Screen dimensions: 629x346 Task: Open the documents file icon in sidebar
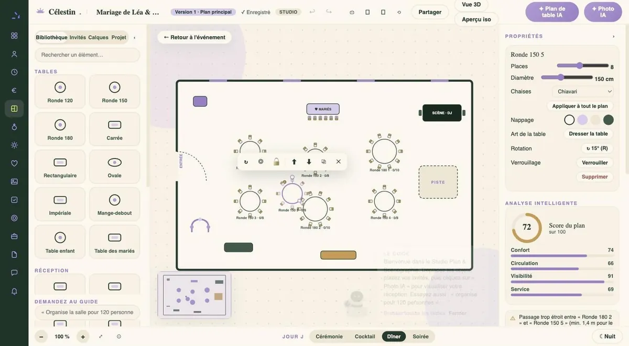point(14,254)
